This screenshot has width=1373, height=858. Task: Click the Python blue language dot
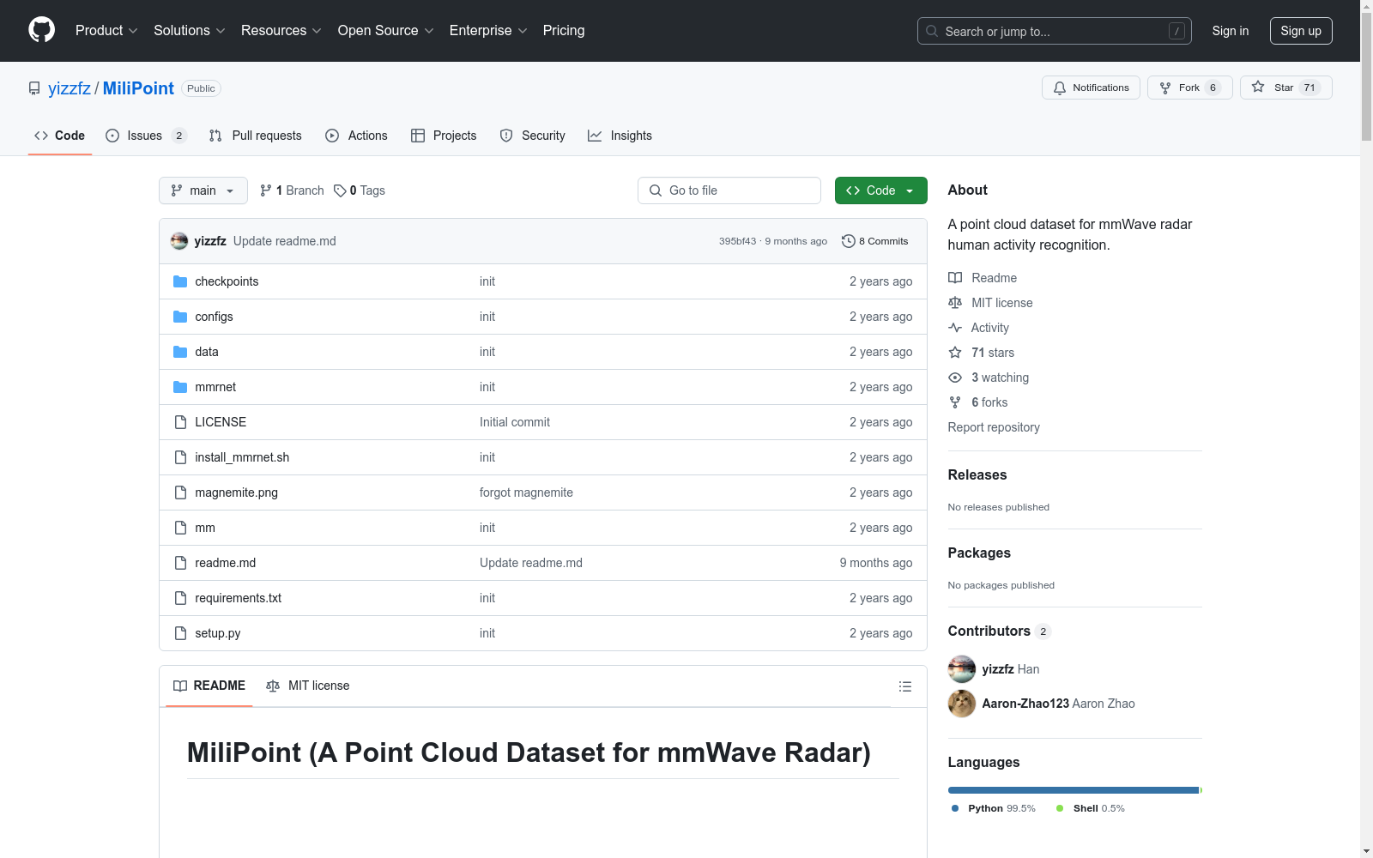(955, 808)
